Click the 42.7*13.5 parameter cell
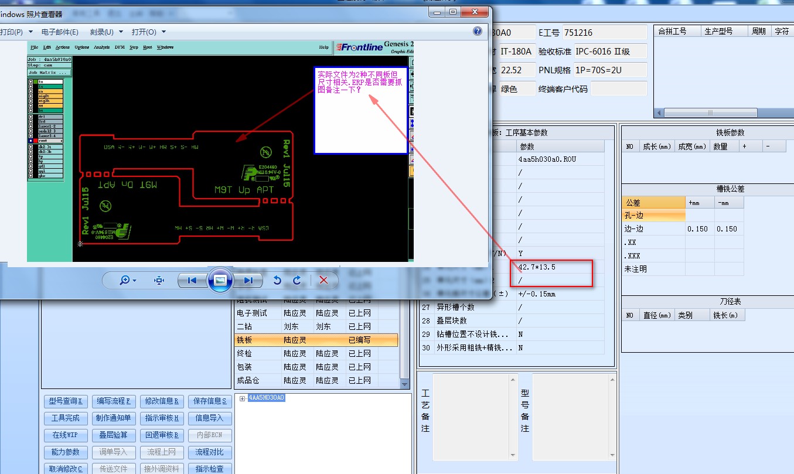The height and width of the screenshot is (474, 794). pyautogui.click(x=560, y=267)
